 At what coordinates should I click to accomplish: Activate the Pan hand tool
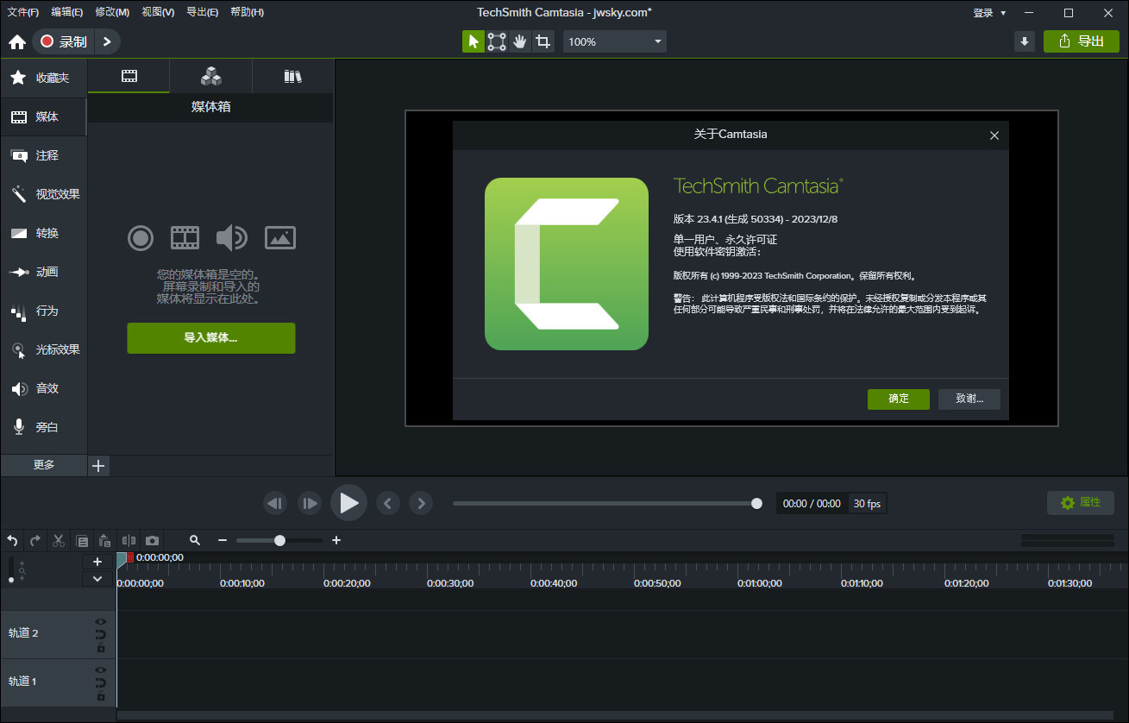coord(519,41)
